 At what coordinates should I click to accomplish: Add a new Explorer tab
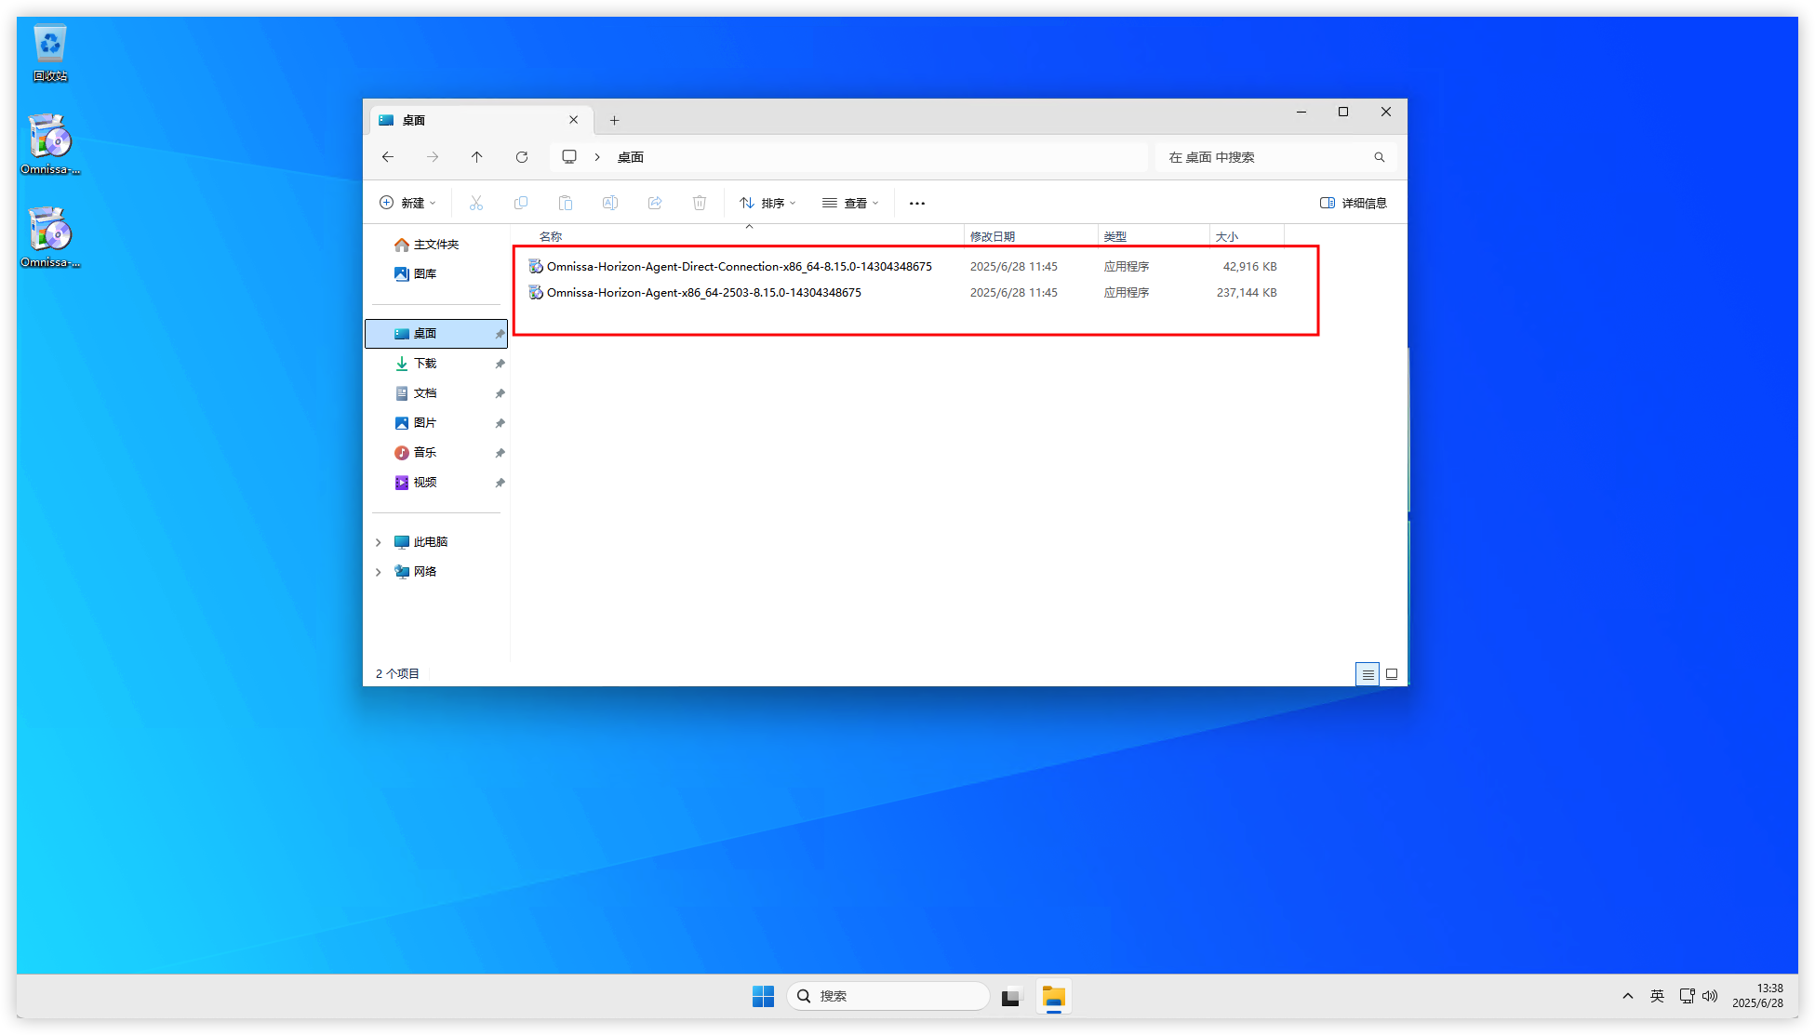pos(614,120)
